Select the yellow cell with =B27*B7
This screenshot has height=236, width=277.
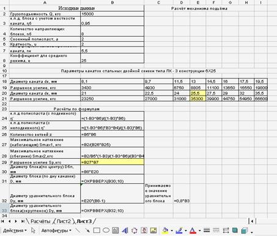click(x=113, y=162)
